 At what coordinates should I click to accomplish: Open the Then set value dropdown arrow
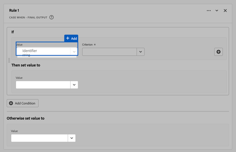click(x=74, y=85)
